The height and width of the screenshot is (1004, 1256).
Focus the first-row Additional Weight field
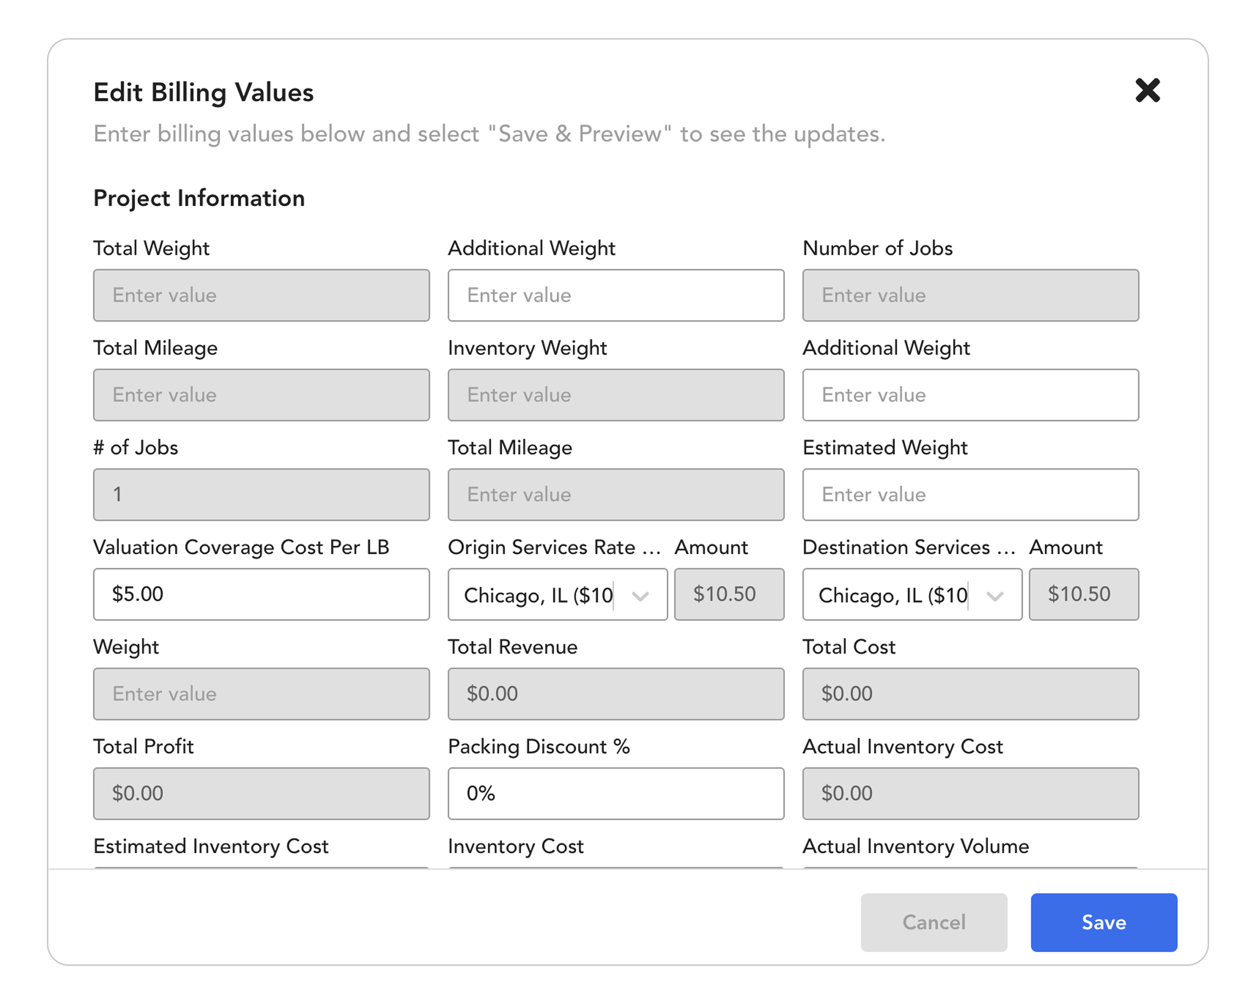point(616,295)
